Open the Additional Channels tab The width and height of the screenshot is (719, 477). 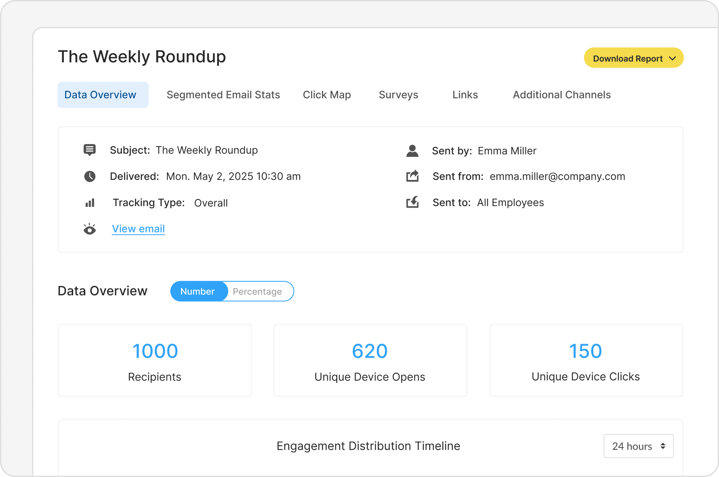pos(562,95)
